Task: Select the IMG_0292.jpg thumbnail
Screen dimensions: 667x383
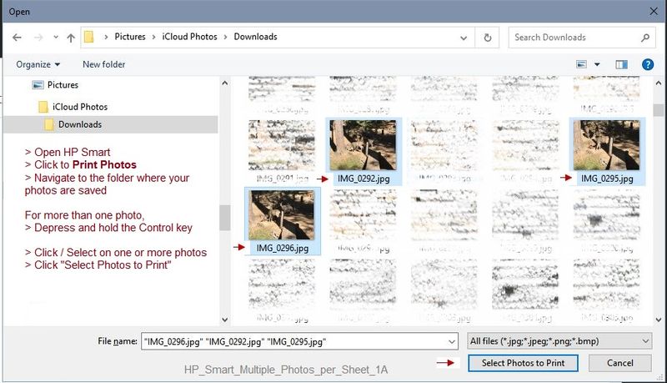Action: (363, 145)
